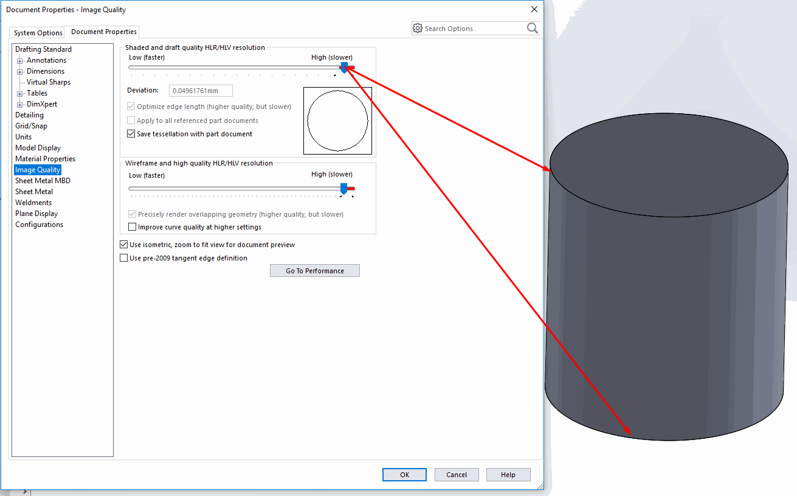Enable Use pre-2009 tangent edge definition
The width and height of the screenshot is (797, 496).
[x=124, y=258]
